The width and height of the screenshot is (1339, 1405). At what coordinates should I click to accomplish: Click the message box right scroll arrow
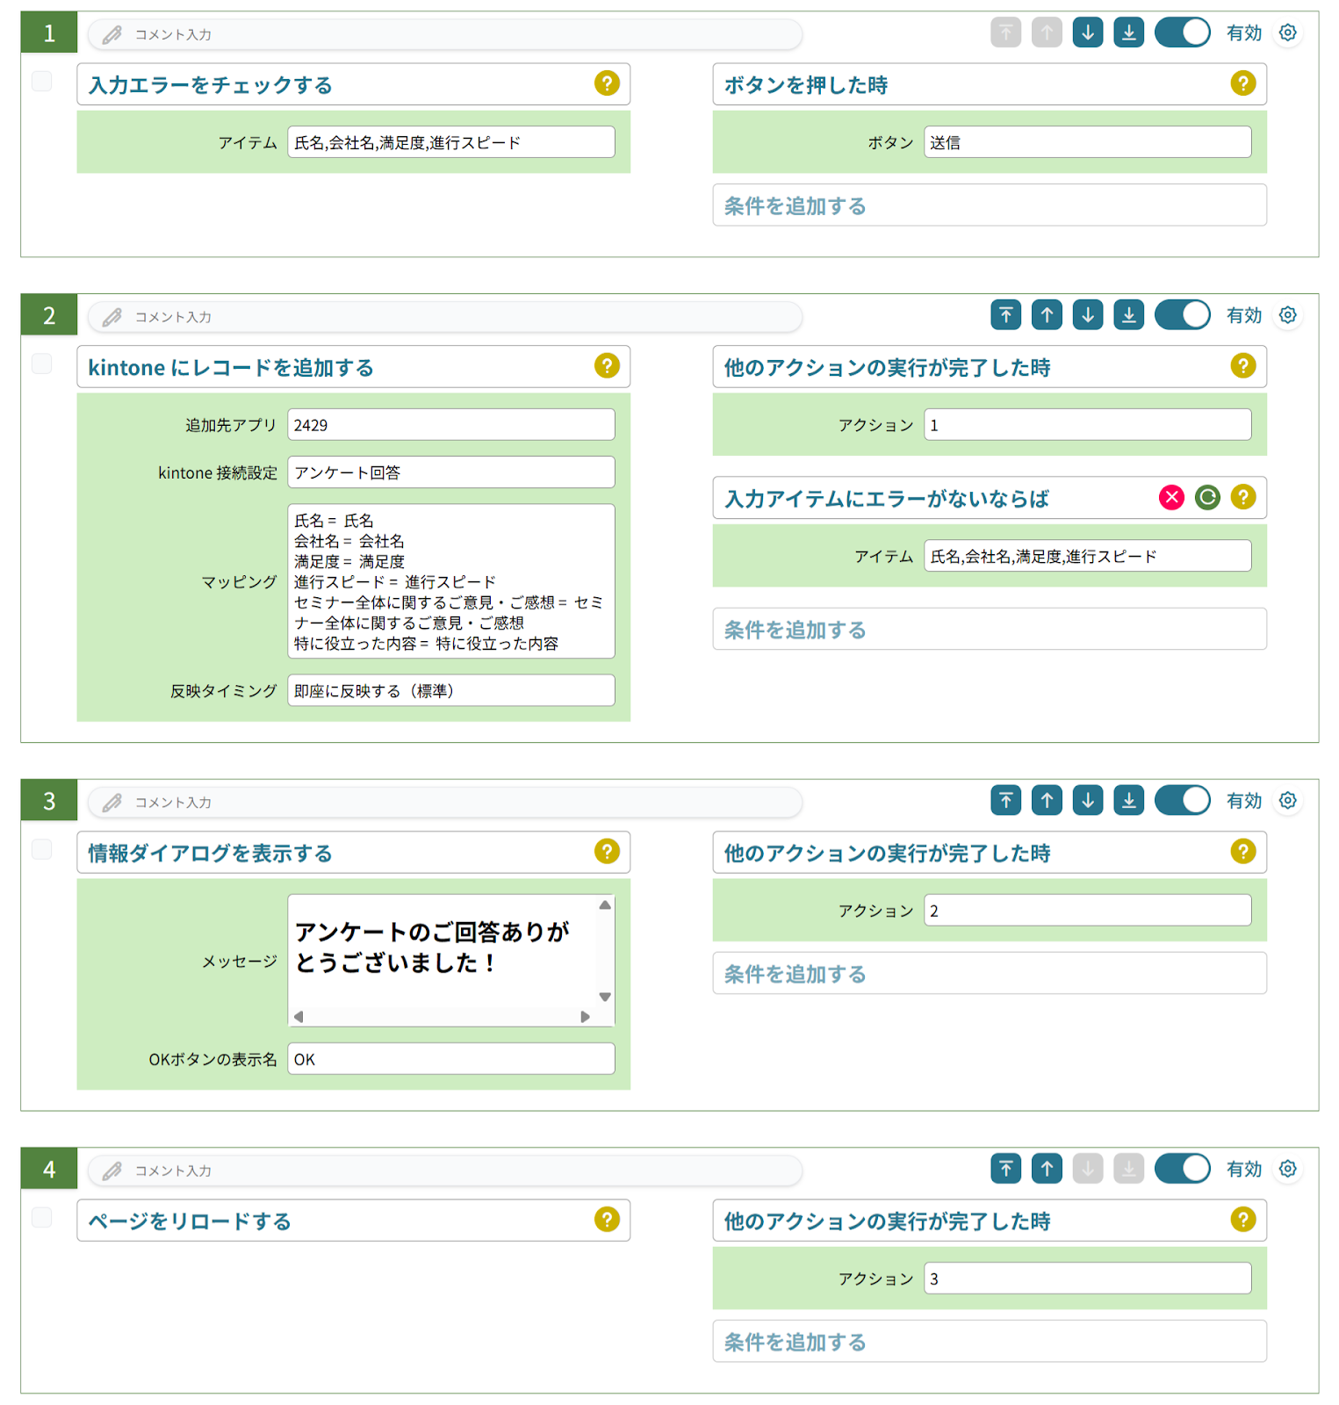point(585,1017)
